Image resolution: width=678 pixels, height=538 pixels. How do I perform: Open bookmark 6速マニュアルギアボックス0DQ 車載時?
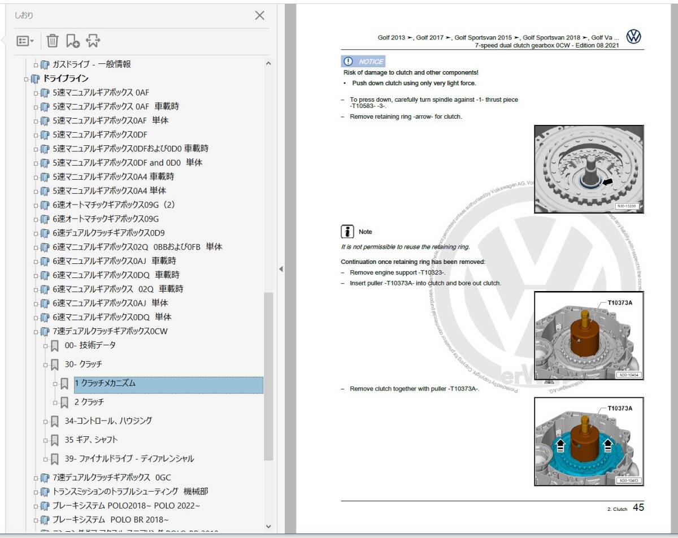coord(116,275)
